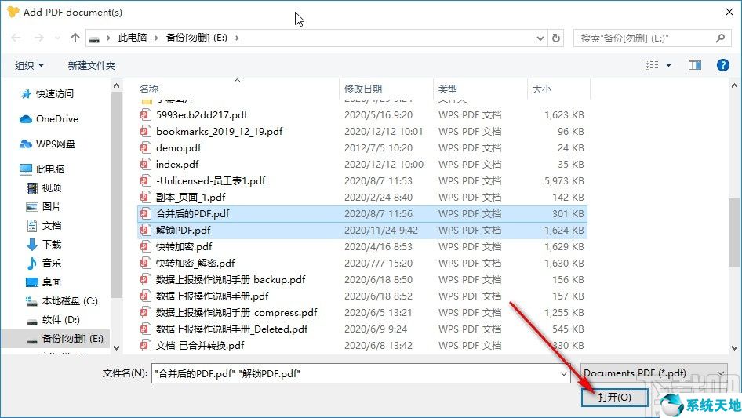Select file 解锁PDF.pdf
742x418 pixels.
coord(362,231)
